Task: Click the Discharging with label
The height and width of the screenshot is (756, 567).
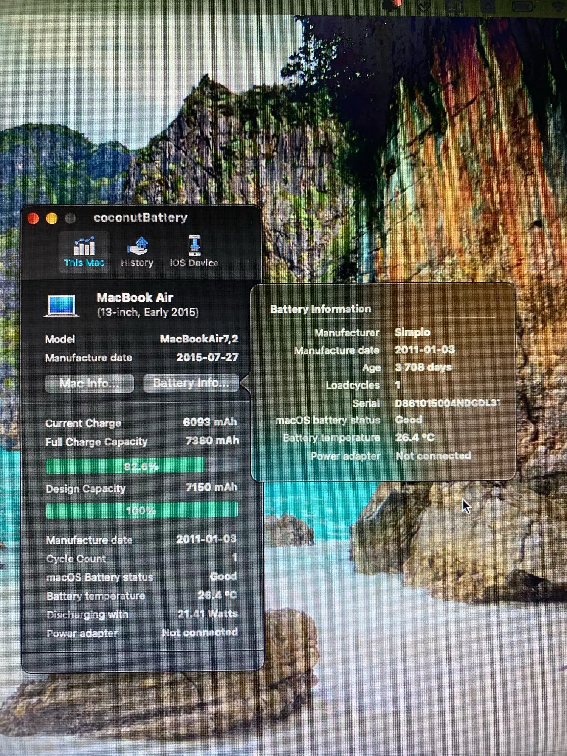Action: pyautogui.click(x=87, y=615)
